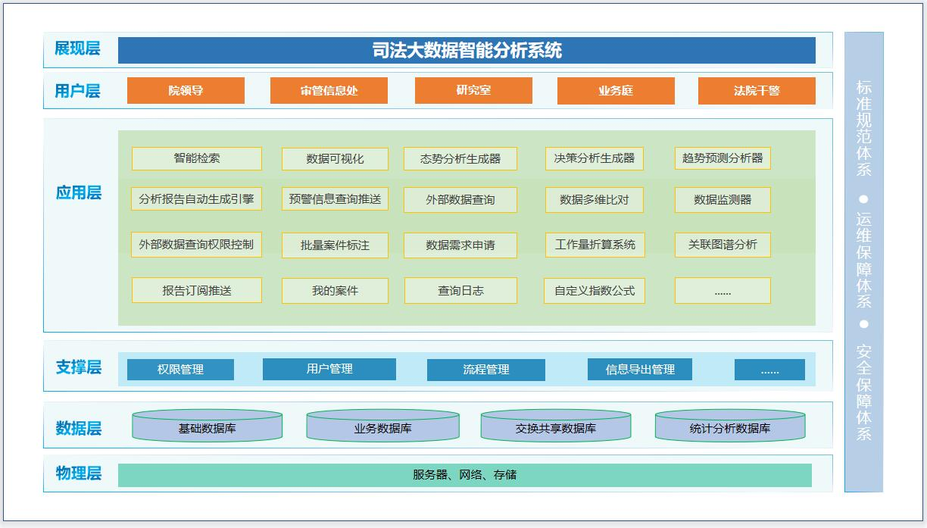Select the 数据可视化 module box
The height and width of the screenshot is (528, 927).
335,159
